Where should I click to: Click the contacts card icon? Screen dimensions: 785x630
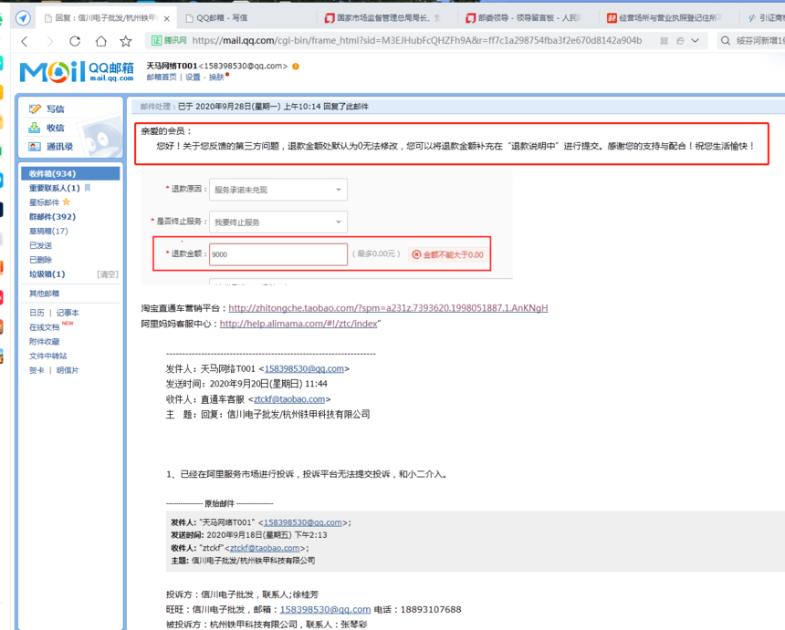point(35,147)
